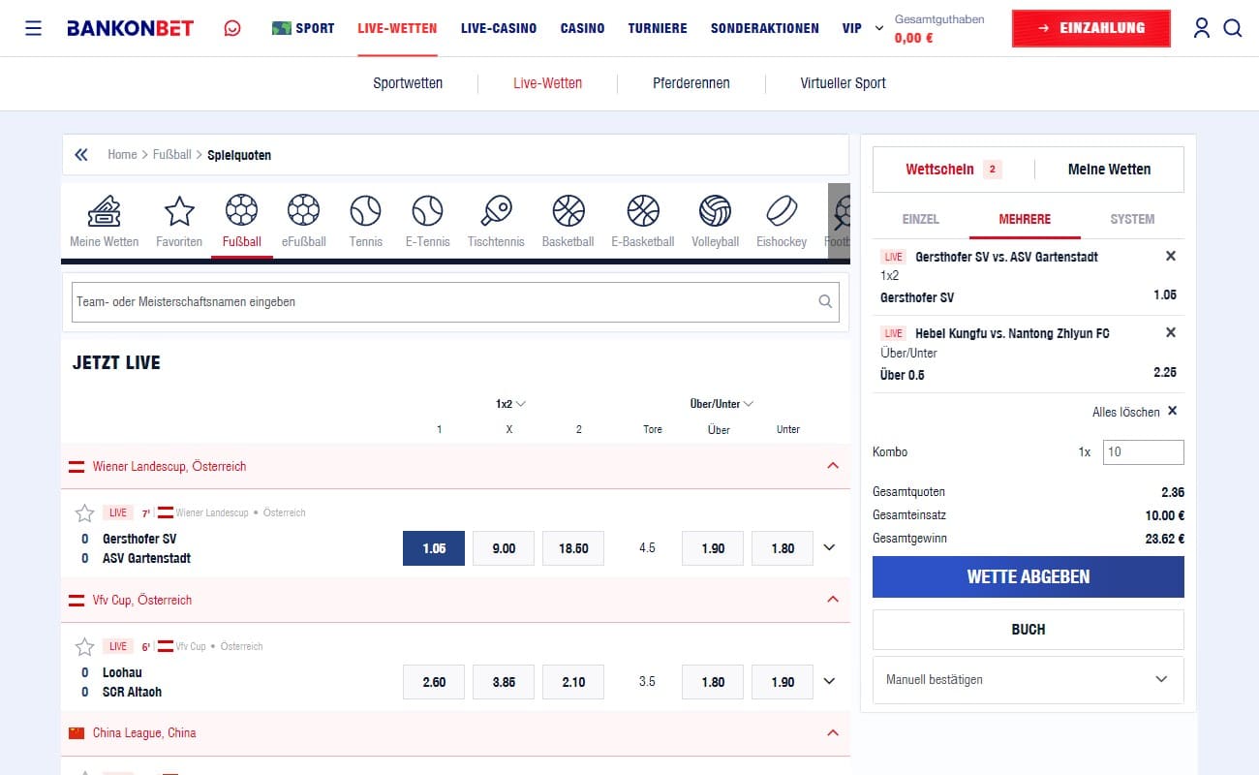Click the double-chevron back icon
Screen dimensions: 1259x775
coord(81,154)
